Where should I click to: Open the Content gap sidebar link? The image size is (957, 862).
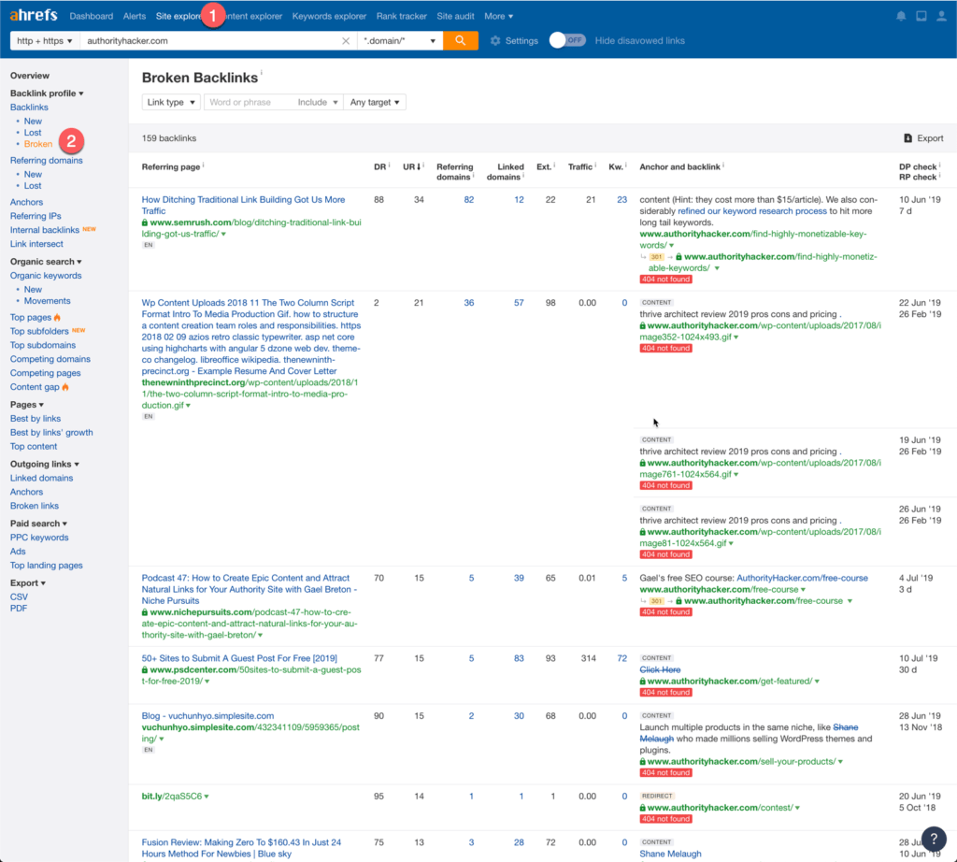click(35, 387)
